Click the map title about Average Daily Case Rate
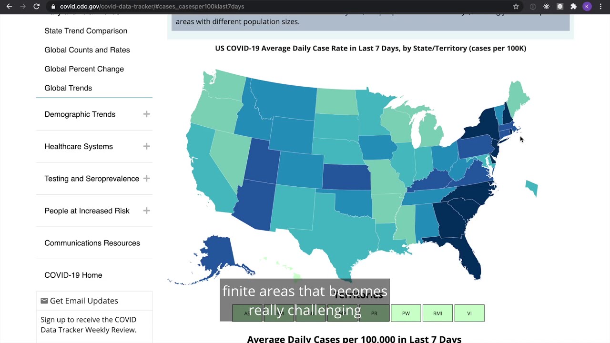 [370, 48]
